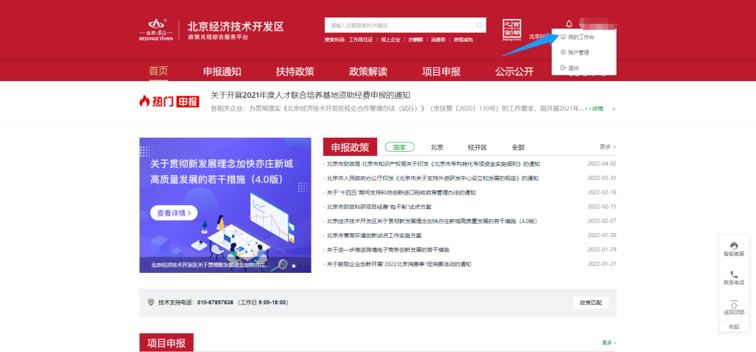The image size is (756, 352).
Task: Click banner caption 北京经济技术开发区关于贯彻新发展理念
Action: (x=209, y=265)
